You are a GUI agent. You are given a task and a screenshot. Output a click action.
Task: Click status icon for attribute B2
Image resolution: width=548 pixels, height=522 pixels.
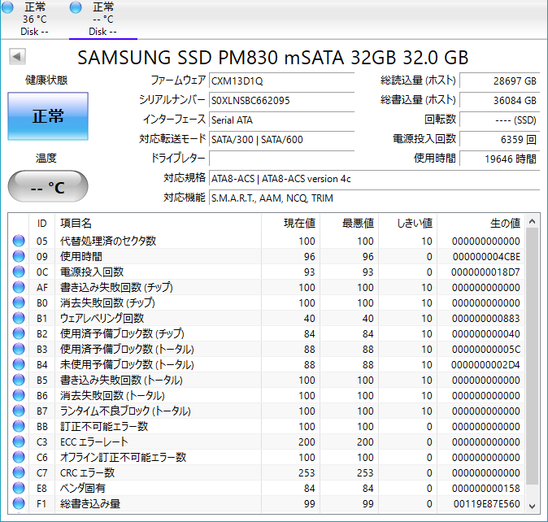(19, 333)
